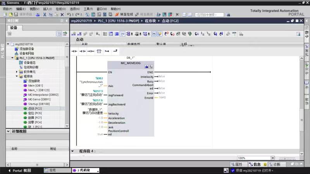This screenshot has width=310, height=174.
Task: Collapse the my20210719 project node
Action: pos(8,44)
